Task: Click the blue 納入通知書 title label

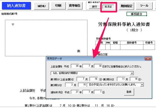Action: click(16, 6)
